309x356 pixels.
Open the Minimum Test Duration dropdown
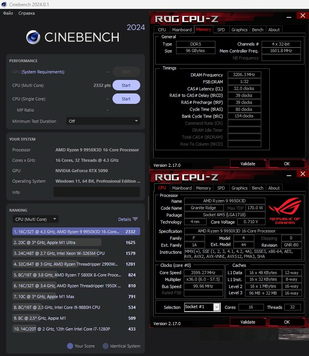tap(103, 121)
